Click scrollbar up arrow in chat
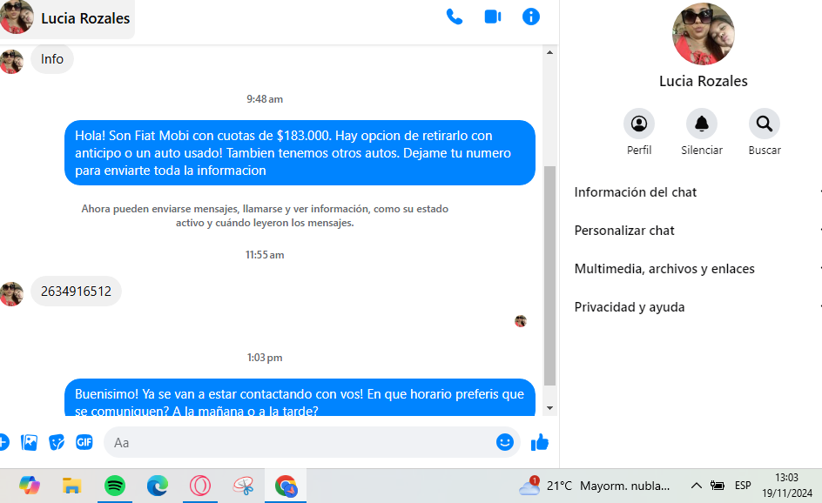 pos(549,52)
